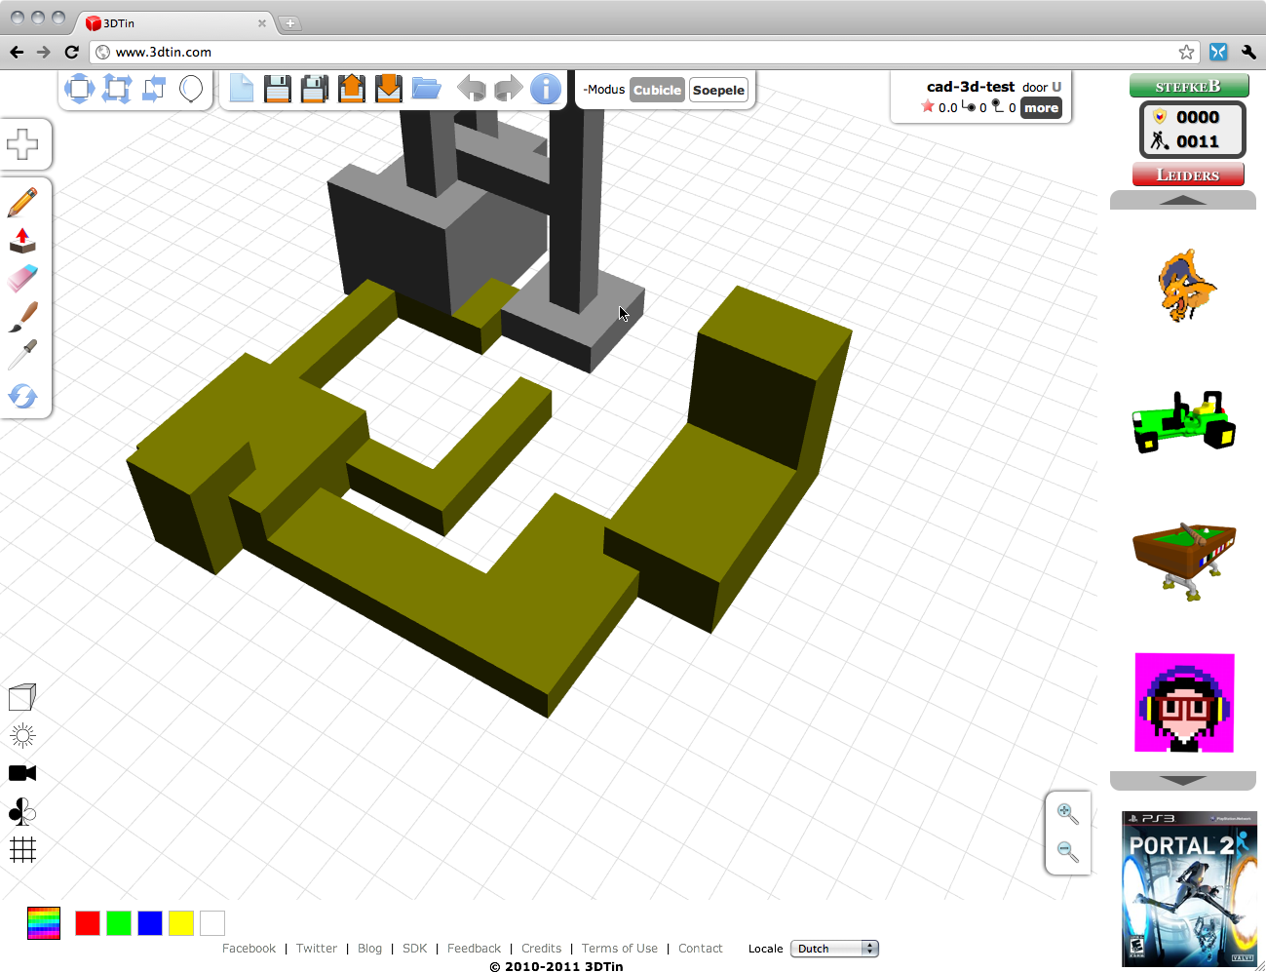
Task: Bookmark the page with the star icon
Action: (x=1186, y=52)
